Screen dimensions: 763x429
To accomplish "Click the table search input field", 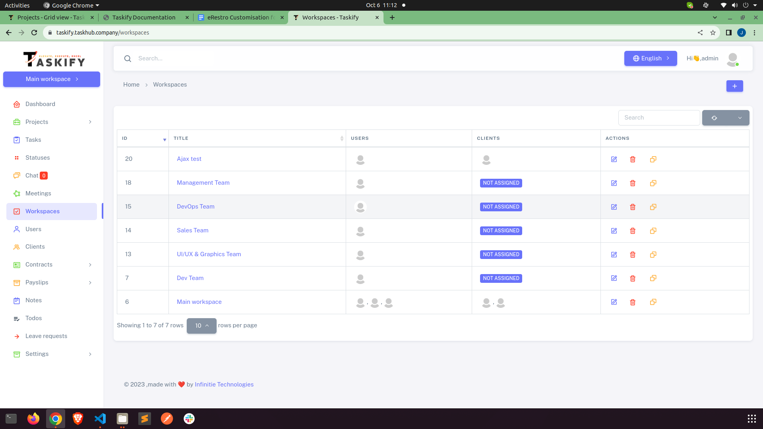I will 659,118.
